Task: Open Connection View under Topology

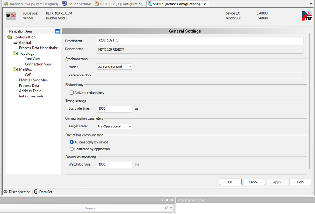Action: (38, 64)
